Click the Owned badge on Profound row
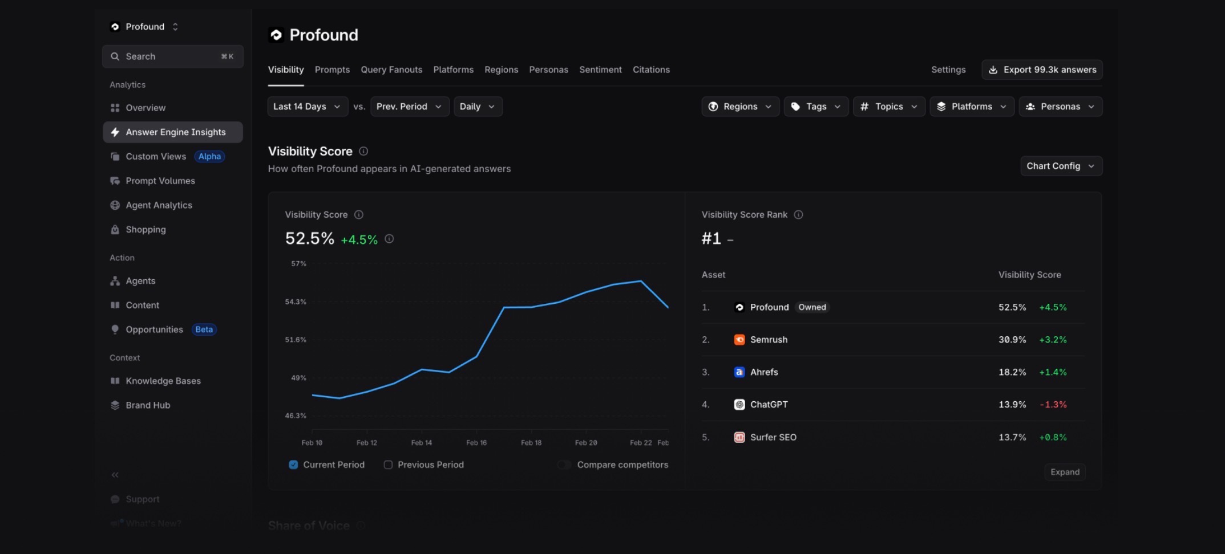The image size is (1225, 554). [812, 307]
